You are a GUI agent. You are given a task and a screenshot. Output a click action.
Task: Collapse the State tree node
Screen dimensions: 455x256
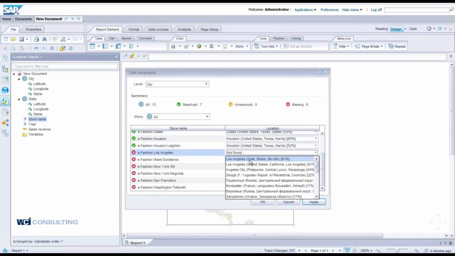point(19,99)
